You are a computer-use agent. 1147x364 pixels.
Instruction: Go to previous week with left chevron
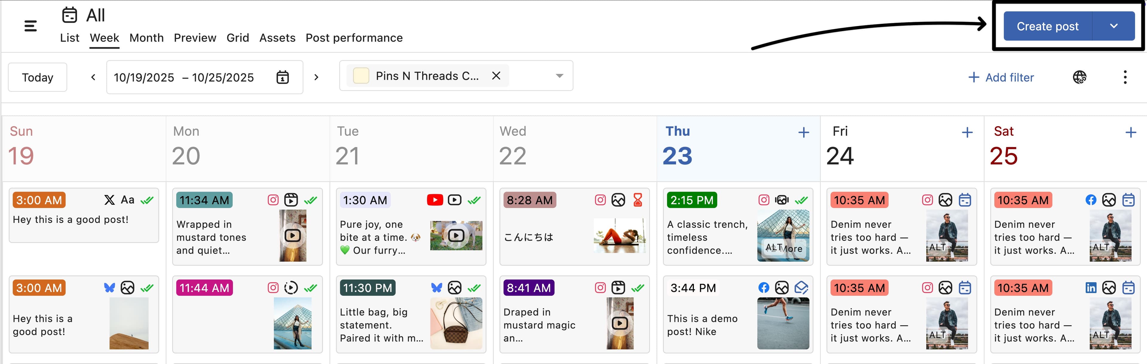[x=93, y=78]
